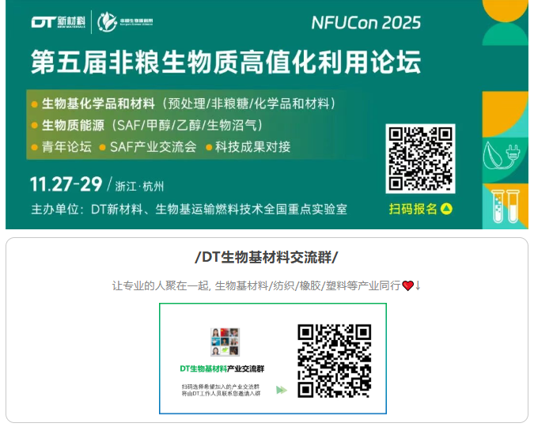Click the SAF产业交流会 bullet item
Image resolution: width=534 pixels, height=427 pixels.
coord(148,147)
